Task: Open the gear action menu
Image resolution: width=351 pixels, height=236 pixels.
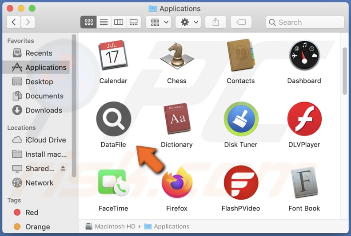Action: point(188,22)
